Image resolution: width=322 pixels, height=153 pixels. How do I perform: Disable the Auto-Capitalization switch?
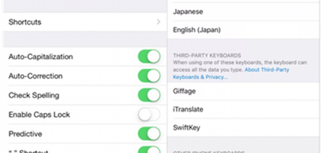tap(149, 57)
